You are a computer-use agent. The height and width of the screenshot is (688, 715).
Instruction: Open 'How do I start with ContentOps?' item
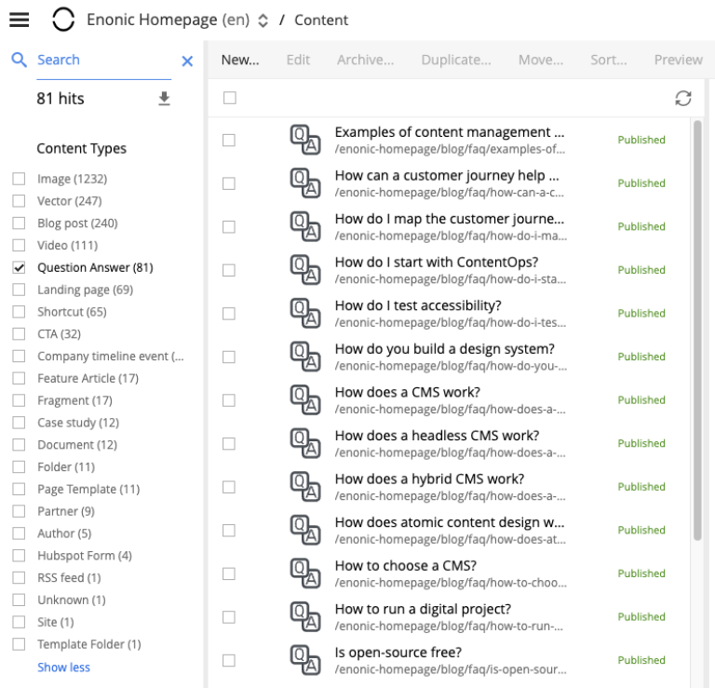coord(436,263)
